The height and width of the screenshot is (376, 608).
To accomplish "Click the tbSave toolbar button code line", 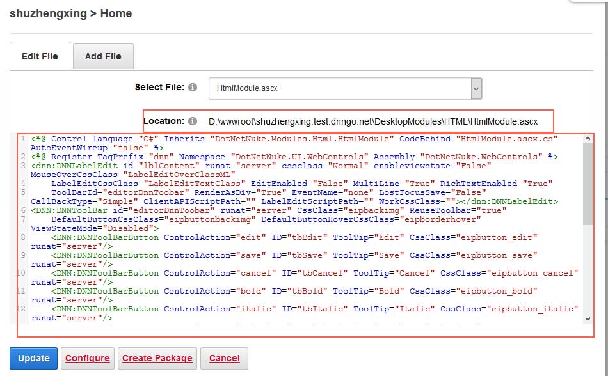I will [284, 260].
